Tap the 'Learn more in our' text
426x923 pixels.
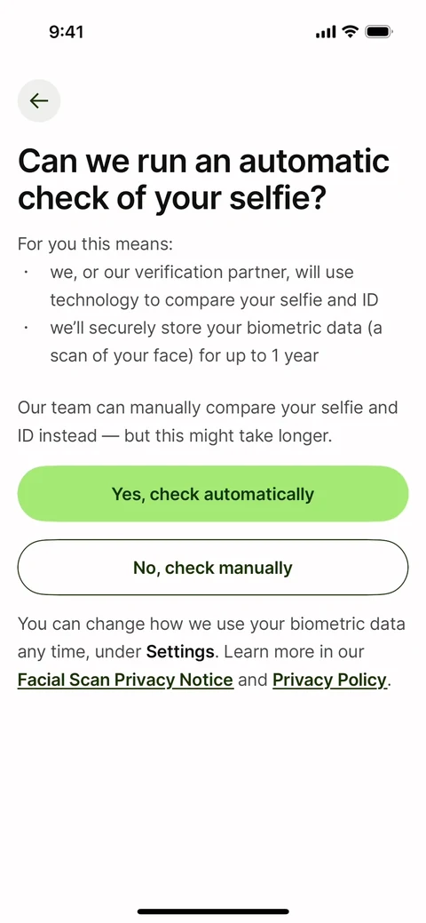pos(294,652)
